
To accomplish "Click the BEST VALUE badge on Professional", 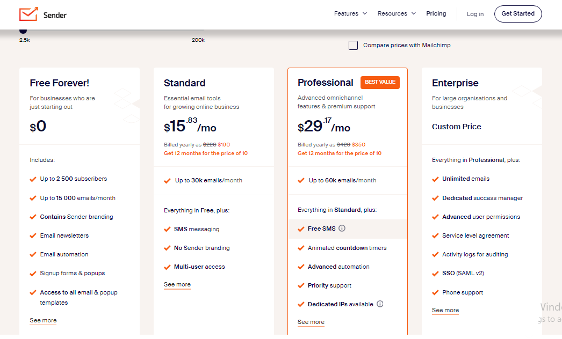I will [380, 82].
